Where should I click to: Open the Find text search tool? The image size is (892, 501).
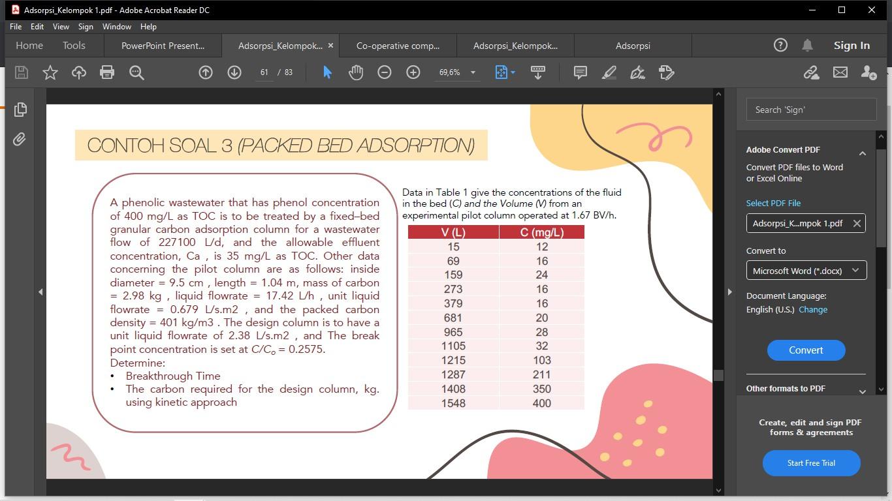pyautogui.click(x=136, y=72)
